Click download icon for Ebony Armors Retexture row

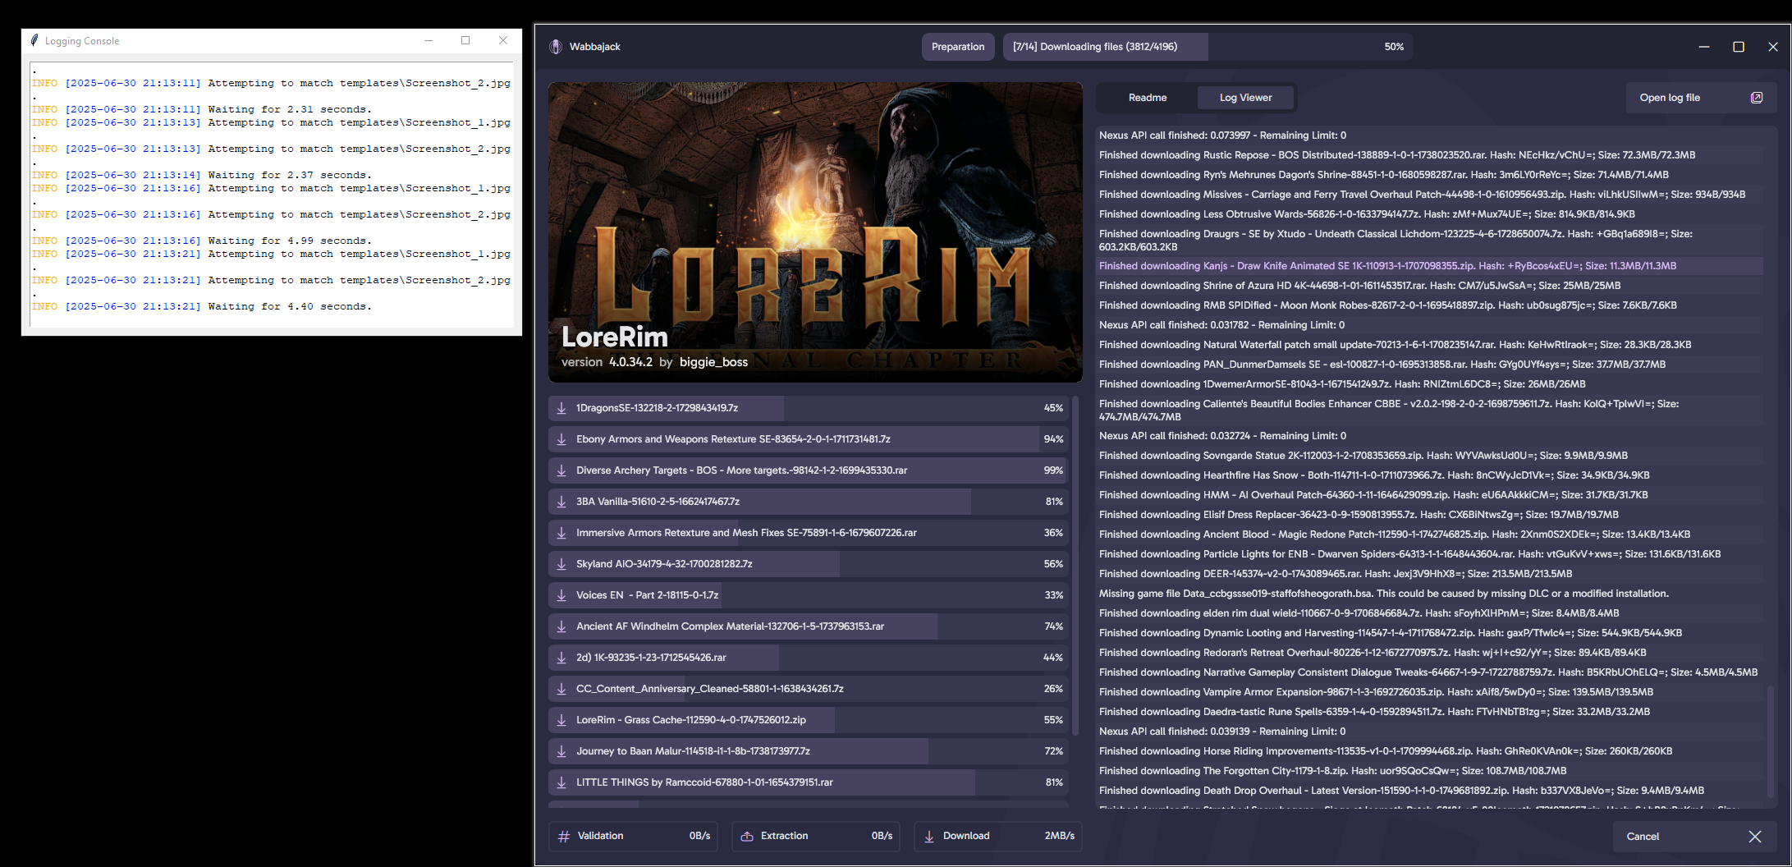click(561, 439)
